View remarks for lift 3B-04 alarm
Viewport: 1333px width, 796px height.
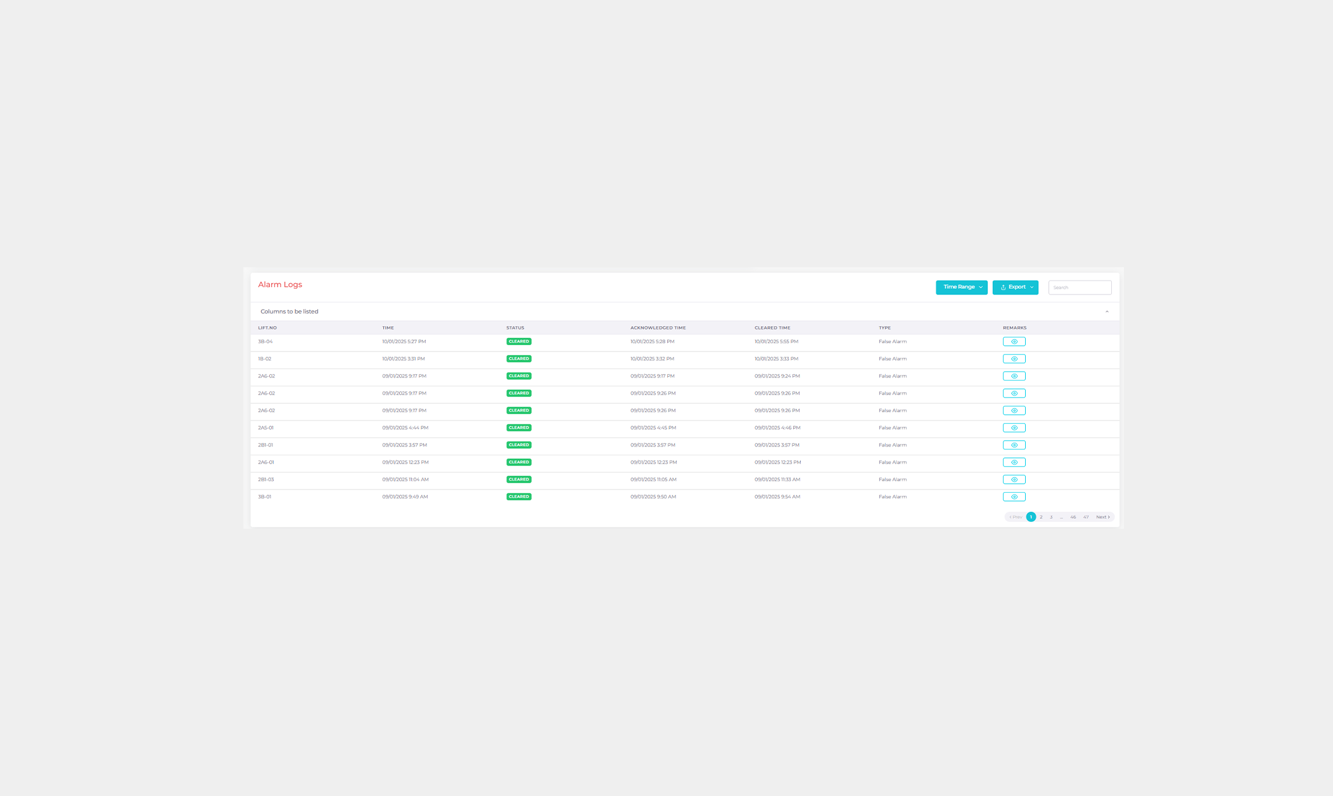(x=1014, y=341)
